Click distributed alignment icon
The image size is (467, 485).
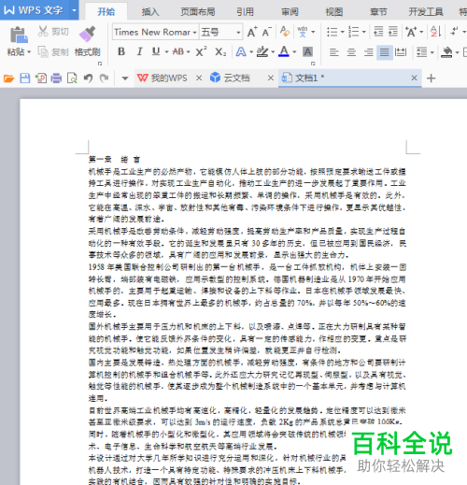click(x=401, y=52)
